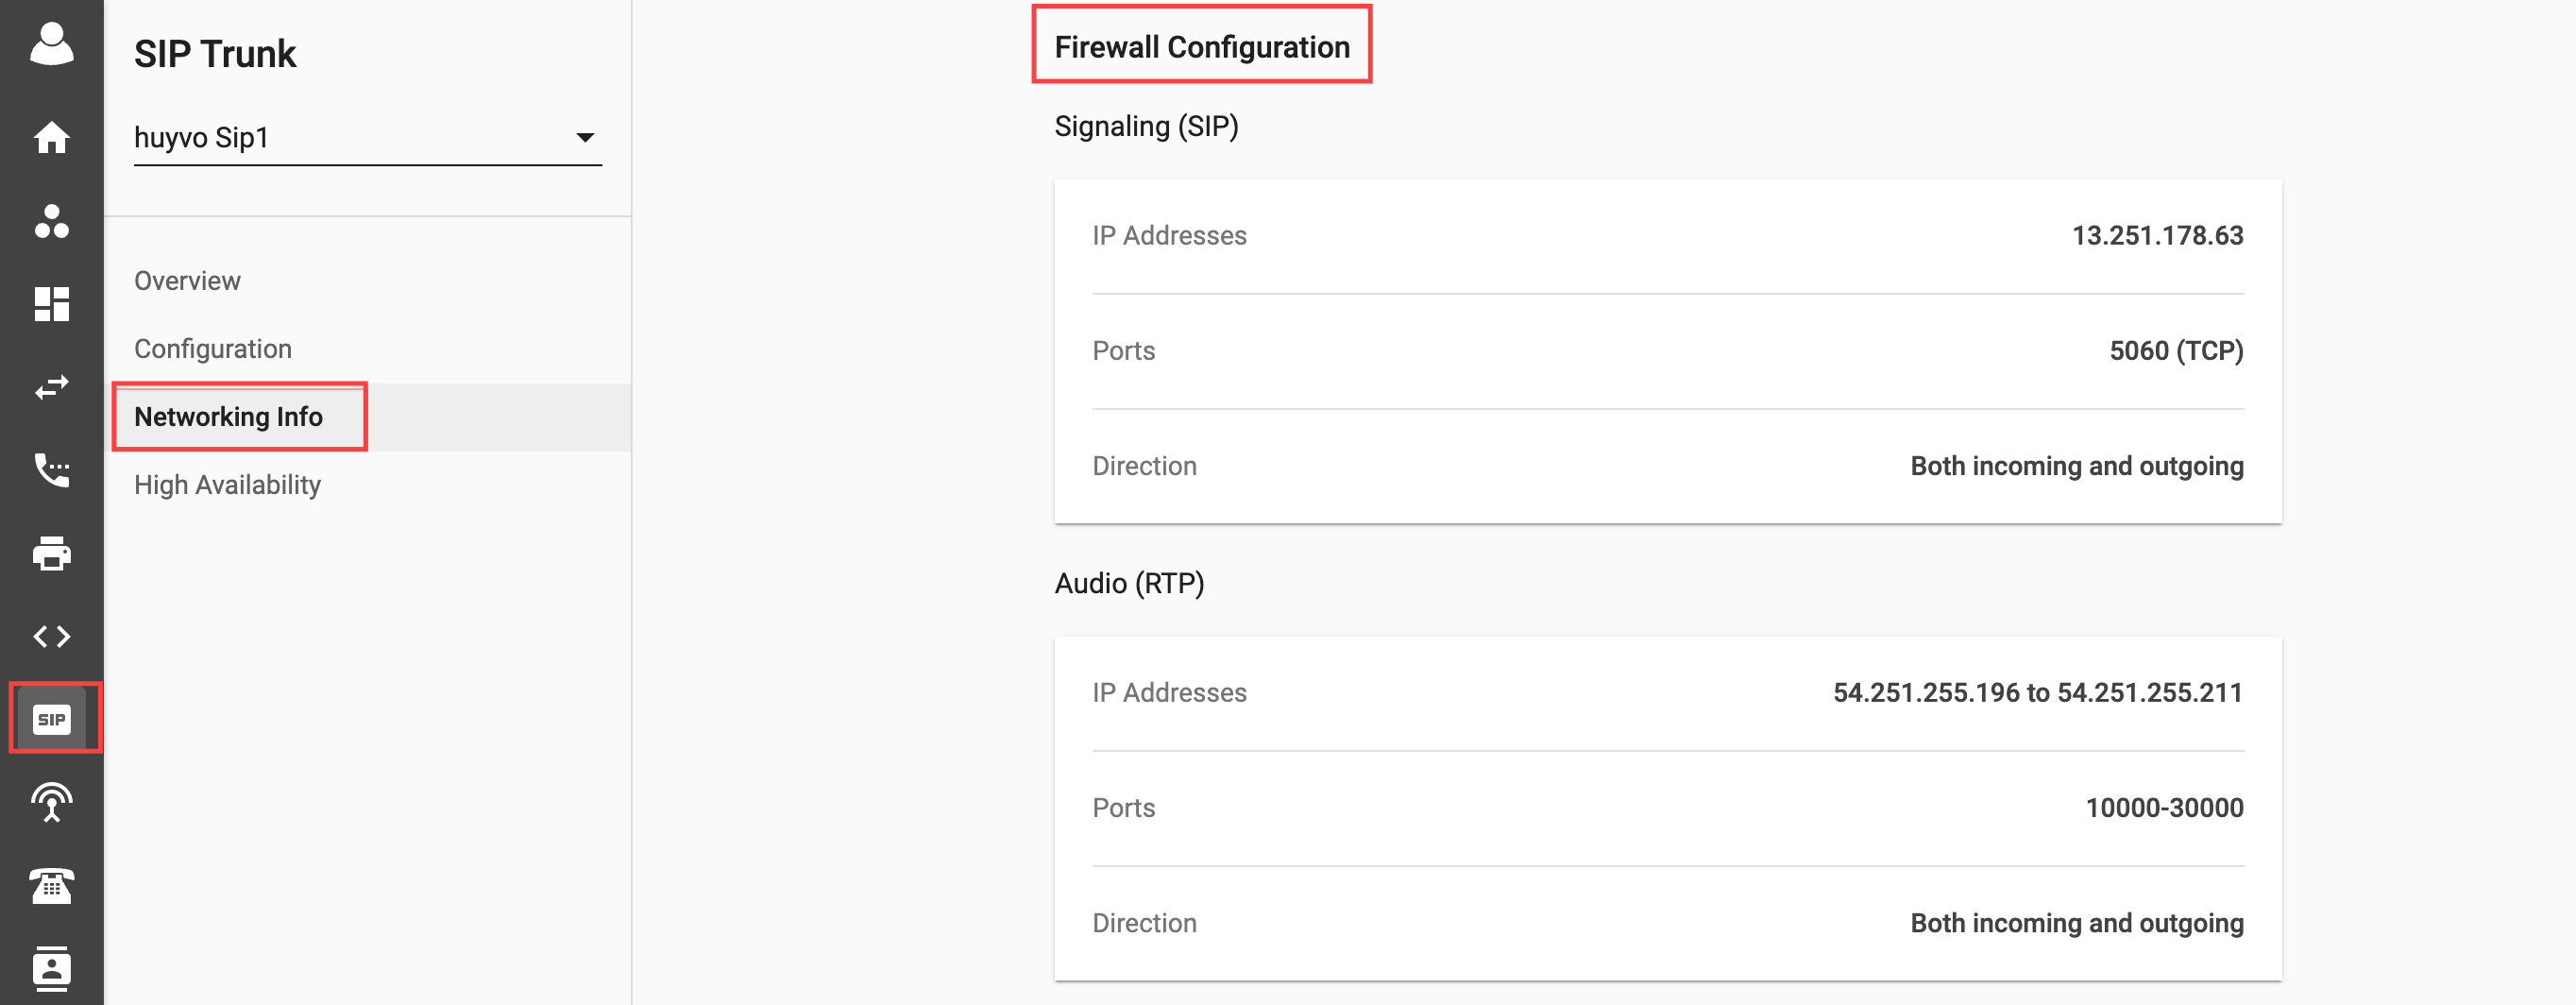Open the groups icon with three dots
2576x1005 pixels.
pos(52,221)
